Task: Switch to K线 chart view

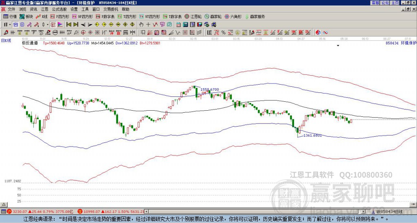Action: click(x=42, y=16)
